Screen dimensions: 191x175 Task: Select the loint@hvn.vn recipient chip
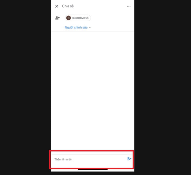tap(78, 18)
